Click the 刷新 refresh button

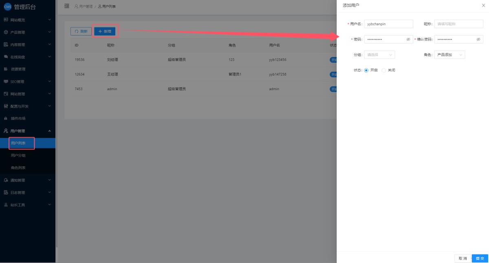click(81, 31)
